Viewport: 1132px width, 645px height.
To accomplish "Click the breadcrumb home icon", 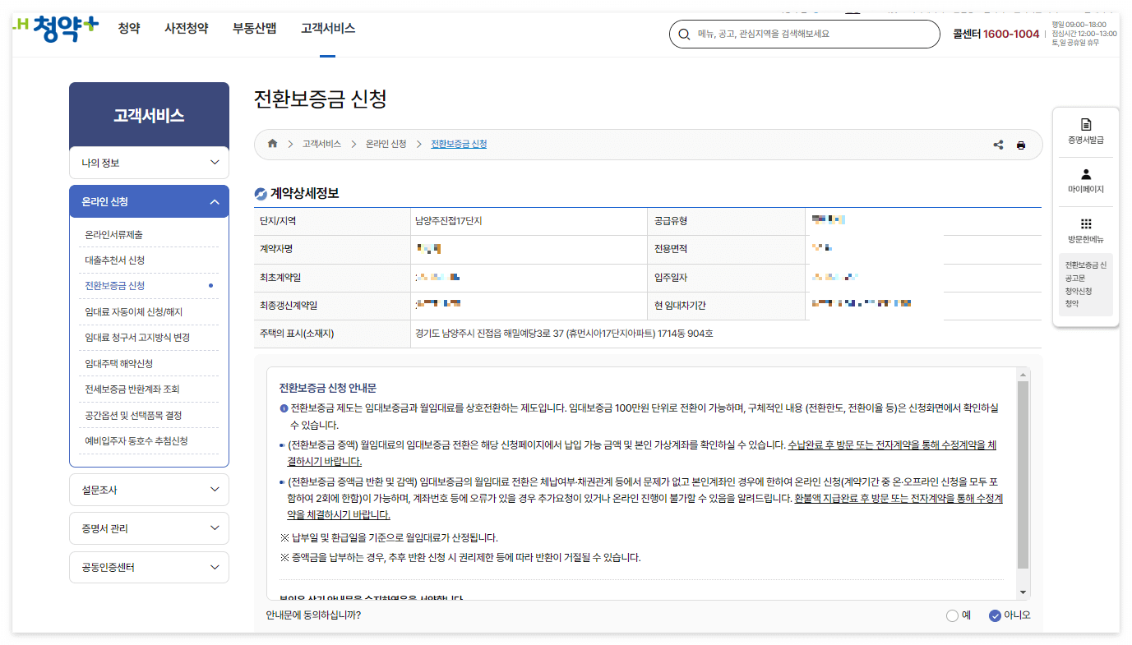I will [273, 144].
